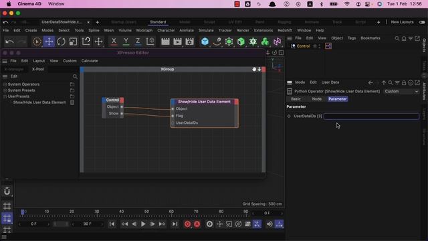
Task: Click the UserDataIDs input field
Action: [371, 116]
